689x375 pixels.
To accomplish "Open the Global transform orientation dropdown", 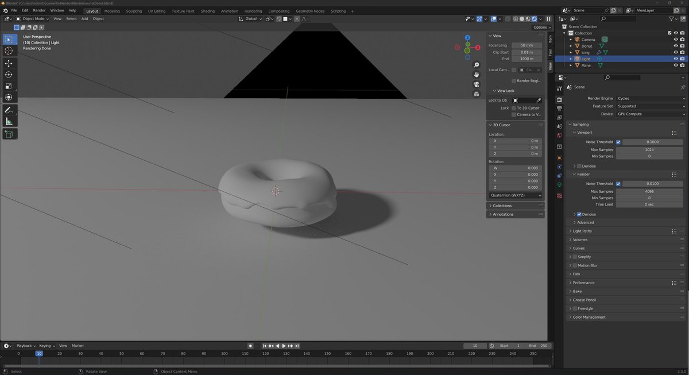I will [x=250, y=19].
